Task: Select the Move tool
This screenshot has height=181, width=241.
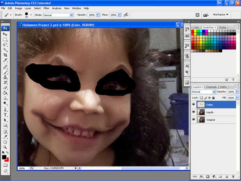Action: point(5,34)
